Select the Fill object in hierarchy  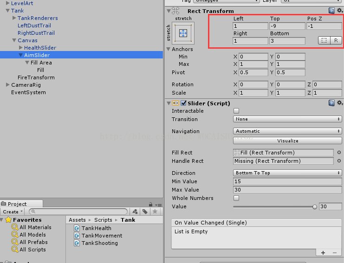coord(40,70)
